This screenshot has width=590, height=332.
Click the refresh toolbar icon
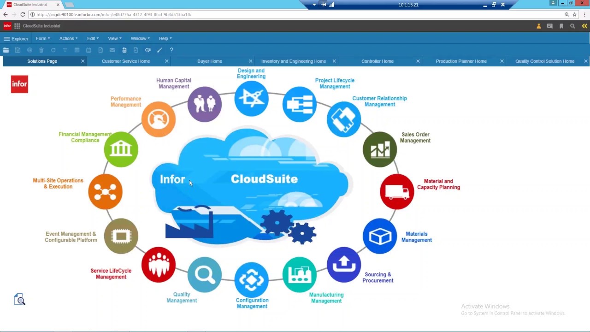pyautogui.click(x=53, y=50)
